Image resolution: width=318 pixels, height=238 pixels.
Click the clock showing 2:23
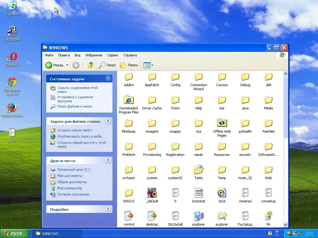(x=309, y=234)
